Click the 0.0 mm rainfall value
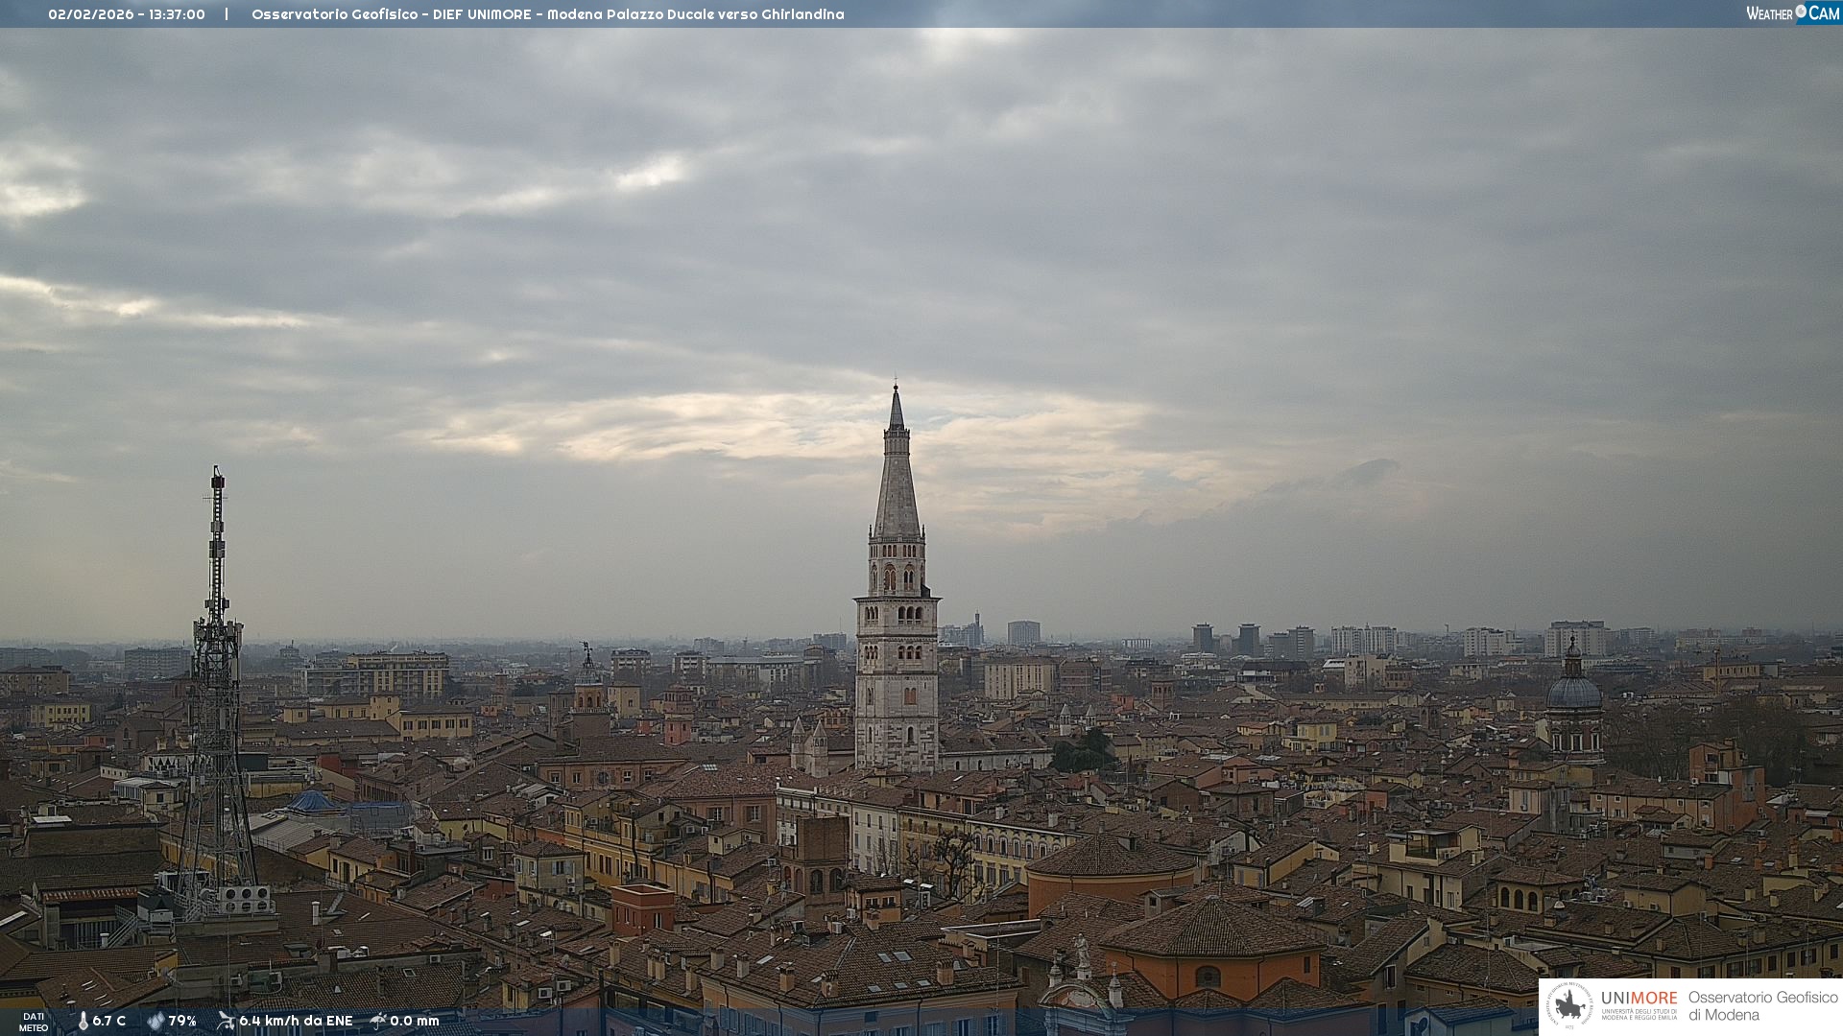The height and width of the screenshot is (1036, 1843). click(x=414, y=1021)
